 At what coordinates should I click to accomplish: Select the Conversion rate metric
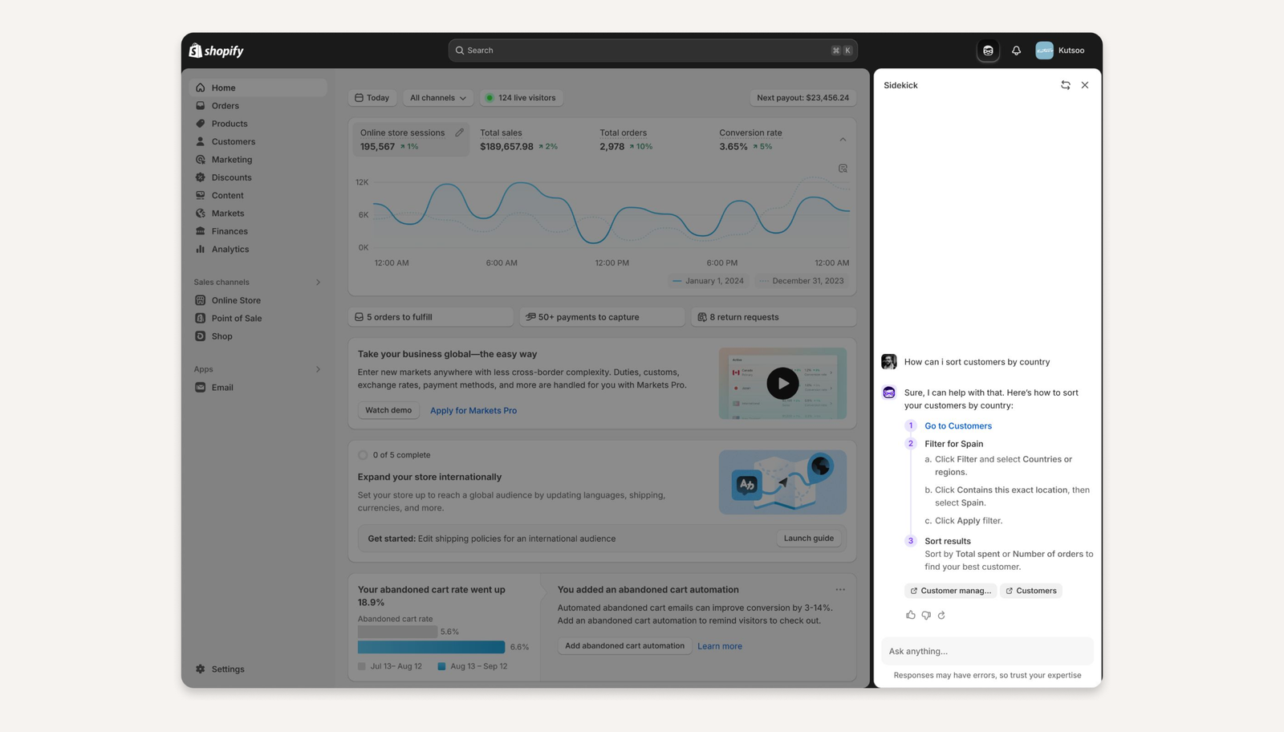point(770,140)
